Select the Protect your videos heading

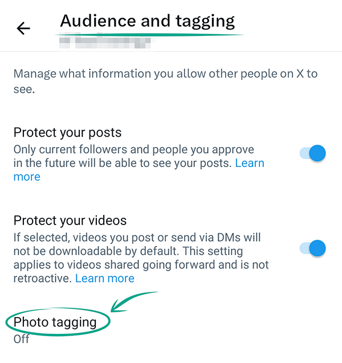(70, 221)
